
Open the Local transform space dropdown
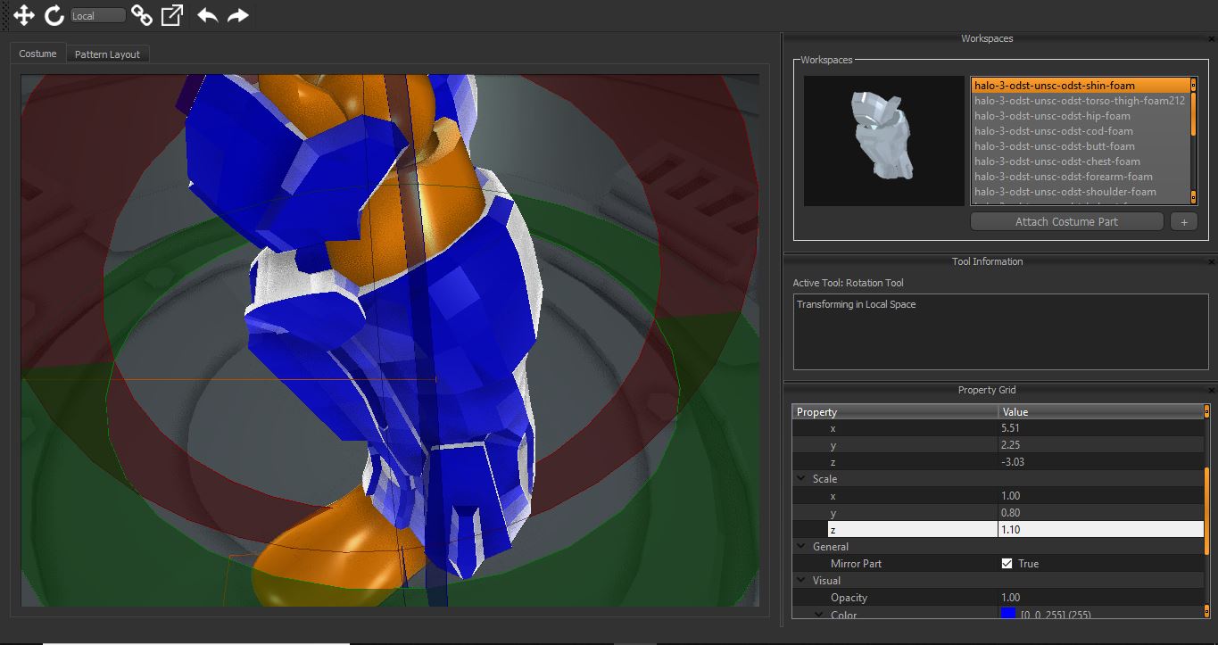pyautogui.click(x=97, y=15)
